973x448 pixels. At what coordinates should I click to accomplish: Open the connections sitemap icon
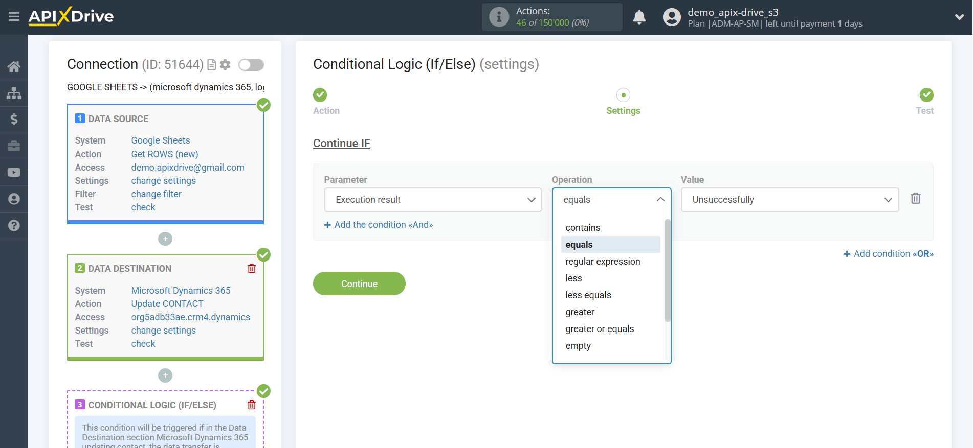[14, 93]
